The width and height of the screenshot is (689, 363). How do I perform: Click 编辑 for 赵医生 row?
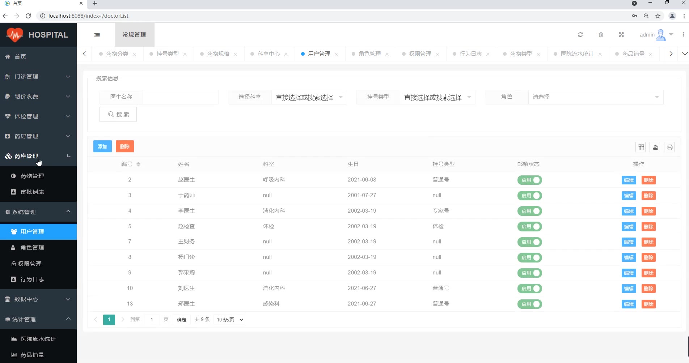tap(629, 180)
